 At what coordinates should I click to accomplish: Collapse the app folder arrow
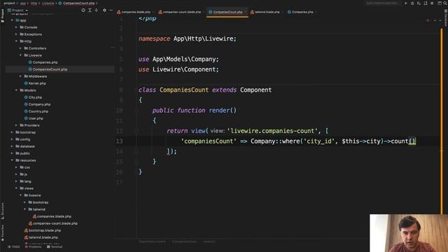pyautogui.click(x=12, y=20)
